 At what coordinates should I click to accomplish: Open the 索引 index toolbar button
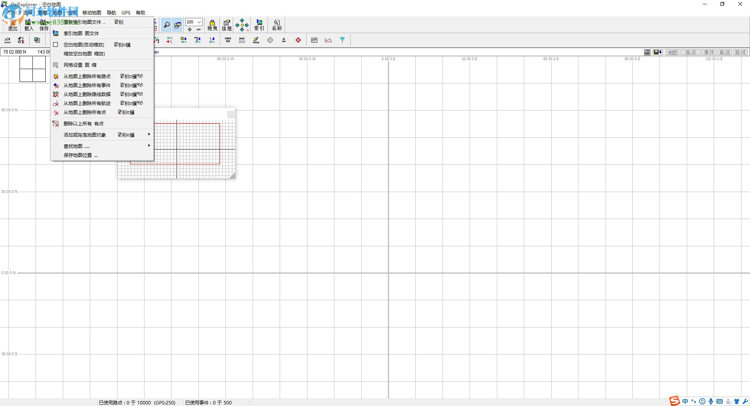pyautogui.click(x=259, y=25)
